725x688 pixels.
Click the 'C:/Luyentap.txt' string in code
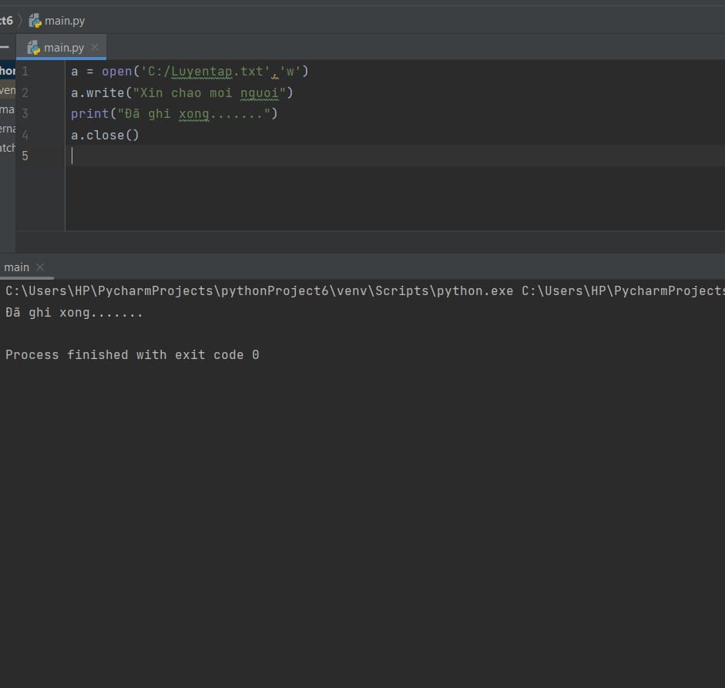coord(205,72)
